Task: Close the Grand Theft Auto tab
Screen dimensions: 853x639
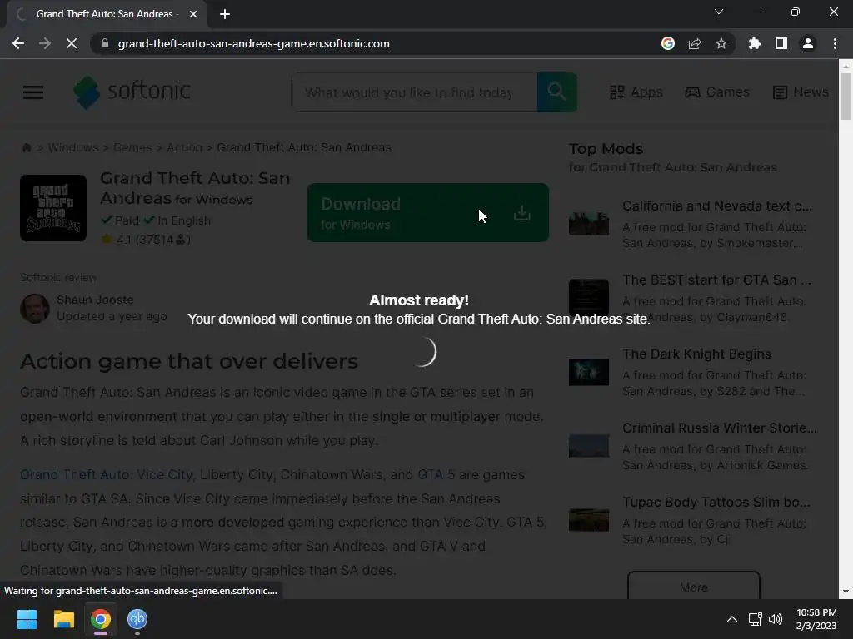Action: [x=193, y=14]
